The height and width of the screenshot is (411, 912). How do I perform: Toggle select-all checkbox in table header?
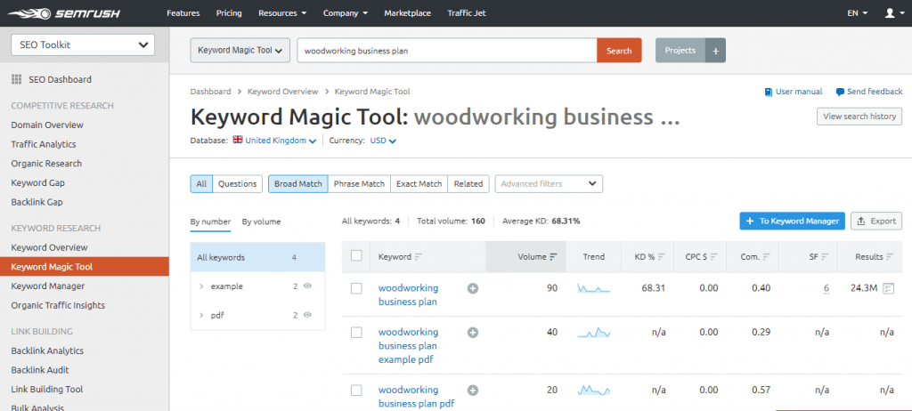point(356,256)
